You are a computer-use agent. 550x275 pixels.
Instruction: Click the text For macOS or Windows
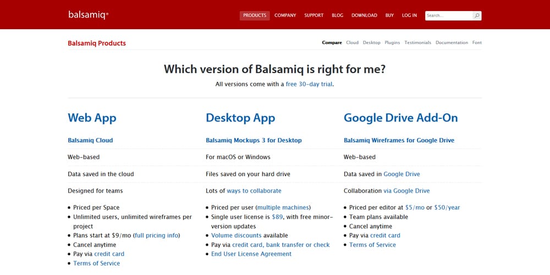point(238,157)
